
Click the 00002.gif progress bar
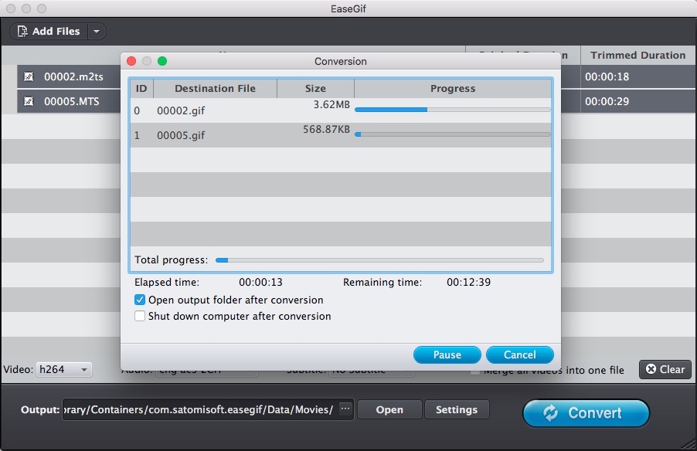453,110
